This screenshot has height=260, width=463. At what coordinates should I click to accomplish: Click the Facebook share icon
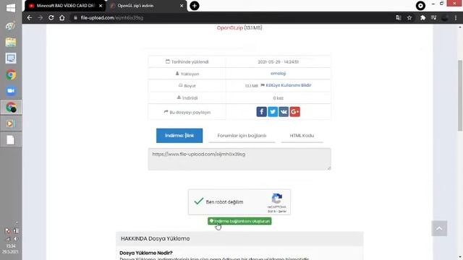[261, 112]
